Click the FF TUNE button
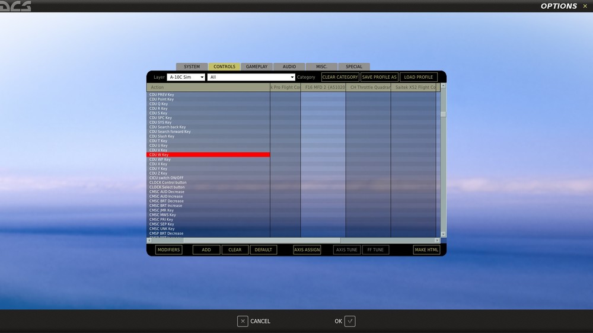Image resolution: width=593 pixels, height=333 pixels. point(375,250)
